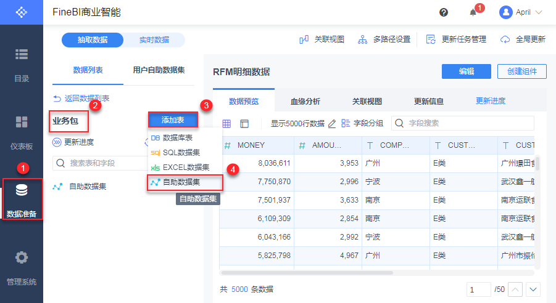Open the notifications bell
Viewport: 556px width, 303px height.
coord(473,12)
